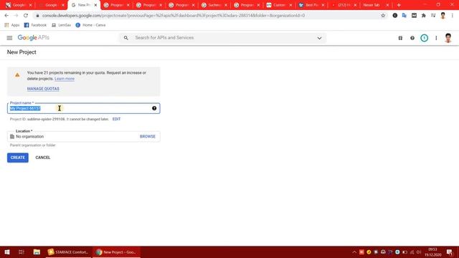This screenshot has width=459, height=258.
Task: Go back with browser back arrow
Action: 6,16
